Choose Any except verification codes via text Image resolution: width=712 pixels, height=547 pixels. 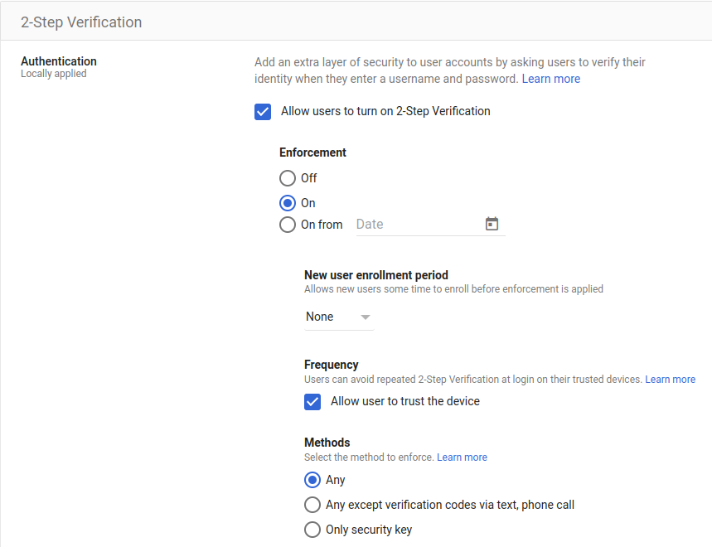(x=312, y=504)
